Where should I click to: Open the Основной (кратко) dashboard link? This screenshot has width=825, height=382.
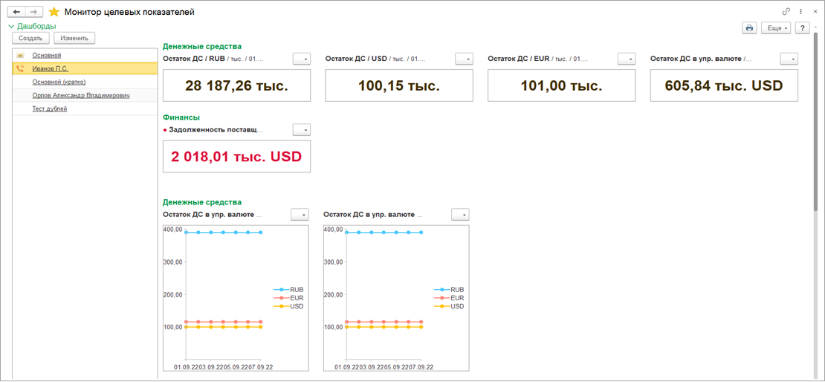pyautogui.click(x=56, y=82)
